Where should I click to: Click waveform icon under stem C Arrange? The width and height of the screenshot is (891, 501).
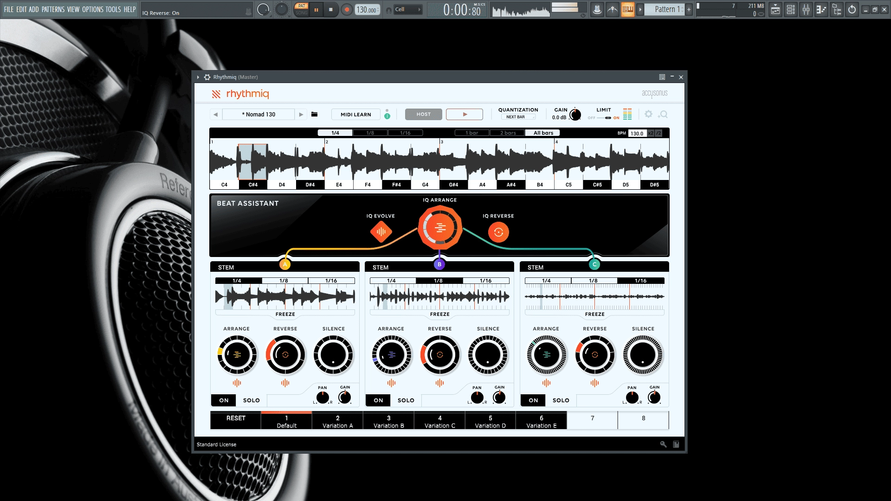click(546, 383)
